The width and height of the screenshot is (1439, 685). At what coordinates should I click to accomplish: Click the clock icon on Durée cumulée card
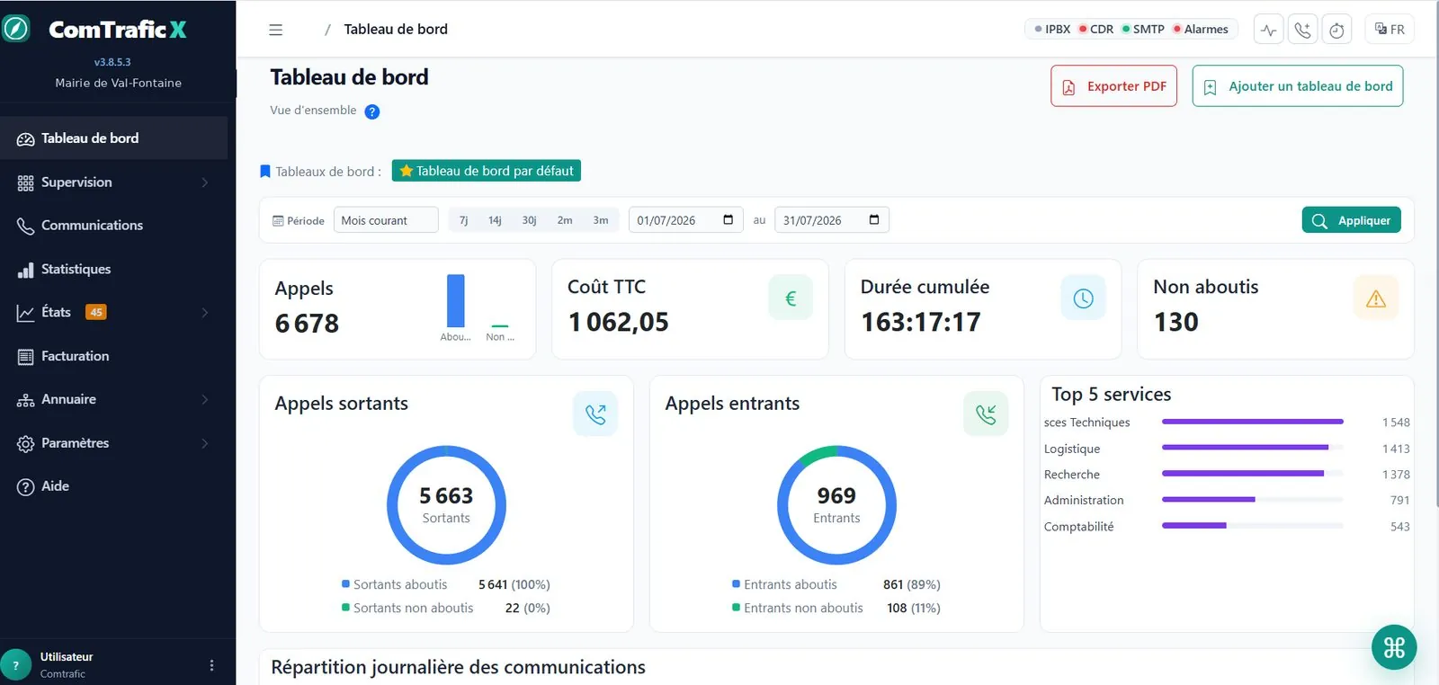tap(1083, 298)
